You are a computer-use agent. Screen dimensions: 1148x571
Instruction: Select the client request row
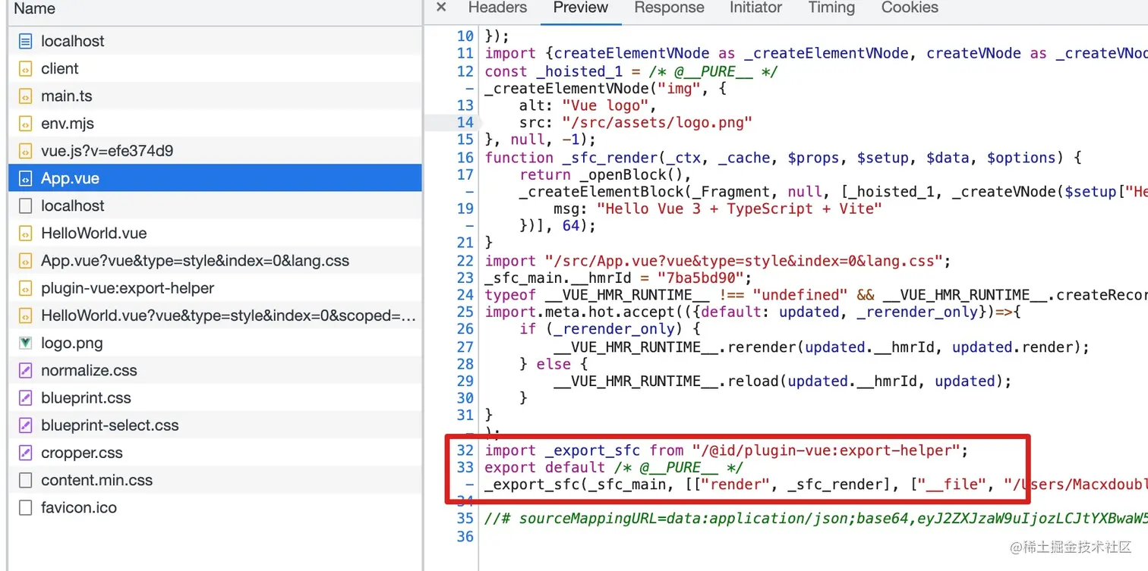click(215, 69)
